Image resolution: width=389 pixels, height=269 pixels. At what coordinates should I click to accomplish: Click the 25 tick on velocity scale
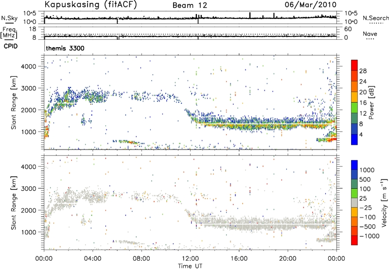point(363,198)
